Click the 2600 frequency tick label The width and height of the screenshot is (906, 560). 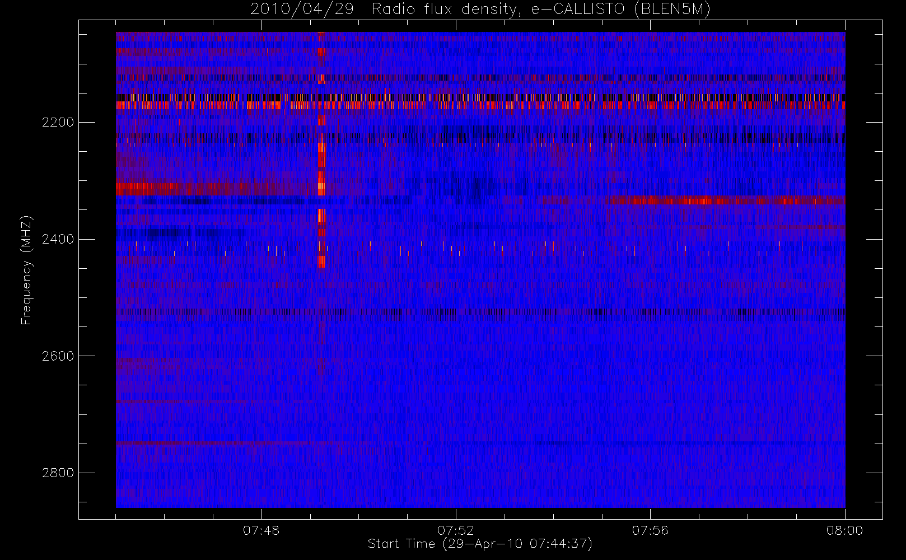(58, 356)
